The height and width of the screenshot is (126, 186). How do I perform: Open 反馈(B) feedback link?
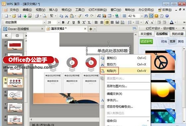pos(165,10)
